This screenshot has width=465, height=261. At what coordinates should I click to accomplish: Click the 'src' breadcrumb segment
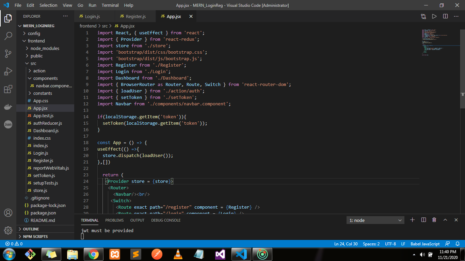(x=105, y=26)
